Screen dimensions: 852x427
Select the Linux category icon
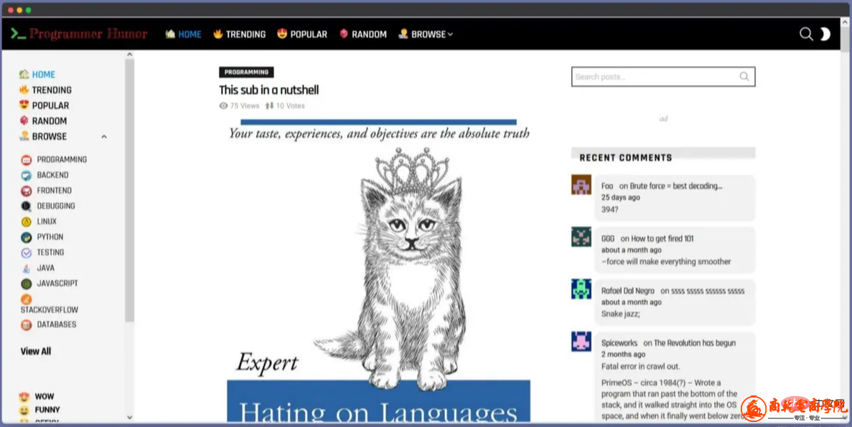coord(27,222)
